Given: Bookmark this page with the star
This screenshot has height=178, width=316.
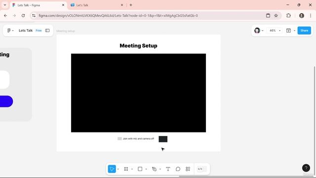Looking at the screenshot, I should [x=276, y=15].
